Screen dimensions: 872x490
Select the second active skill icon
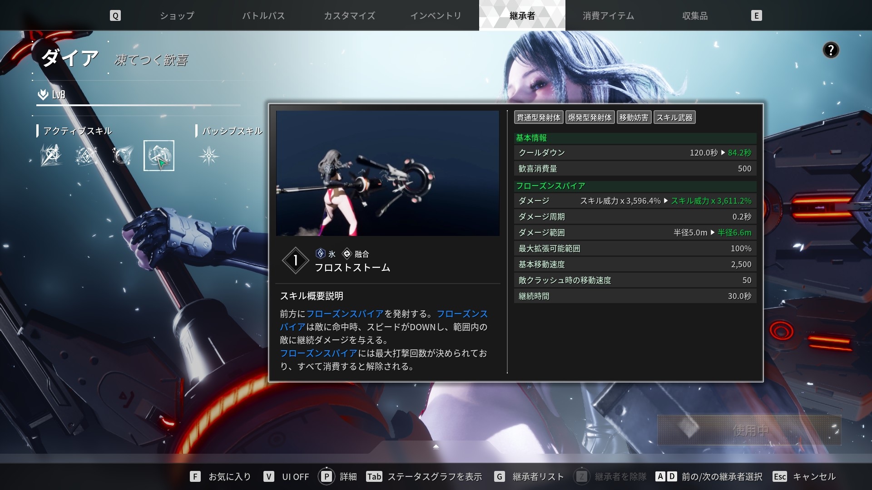pyautogui.click(x=86, y=156)
